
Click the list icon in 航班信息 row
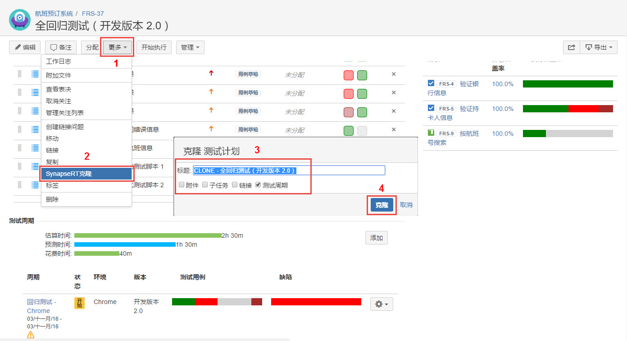tap(35, 148)
